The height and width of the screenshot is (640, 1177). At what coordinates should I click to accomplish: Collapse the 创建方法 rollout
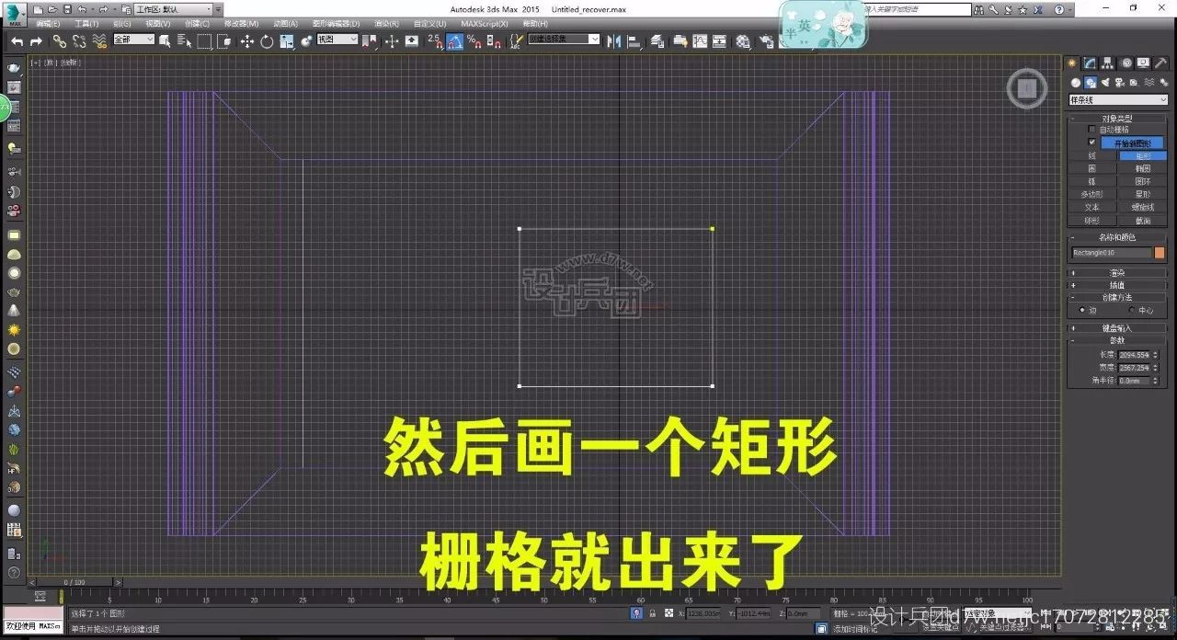pyautogui.click(x=1117, y=297)
